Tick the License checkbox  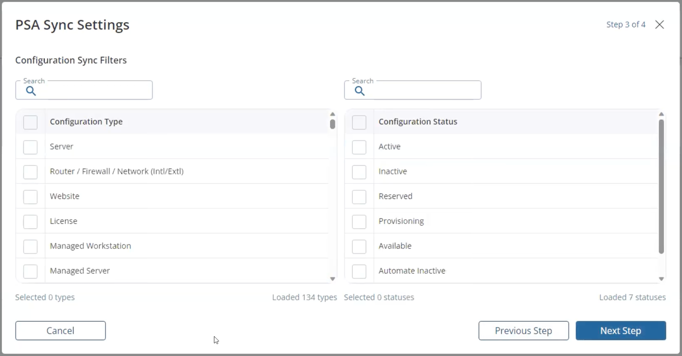pyautogui.click(x=30, y=221)
